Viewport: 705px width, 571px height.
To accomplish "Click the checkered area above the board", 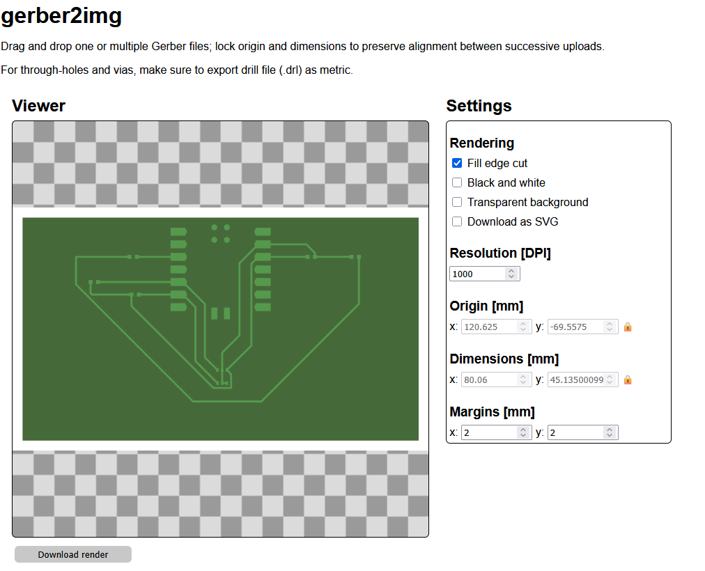I will tap(220, 163).
